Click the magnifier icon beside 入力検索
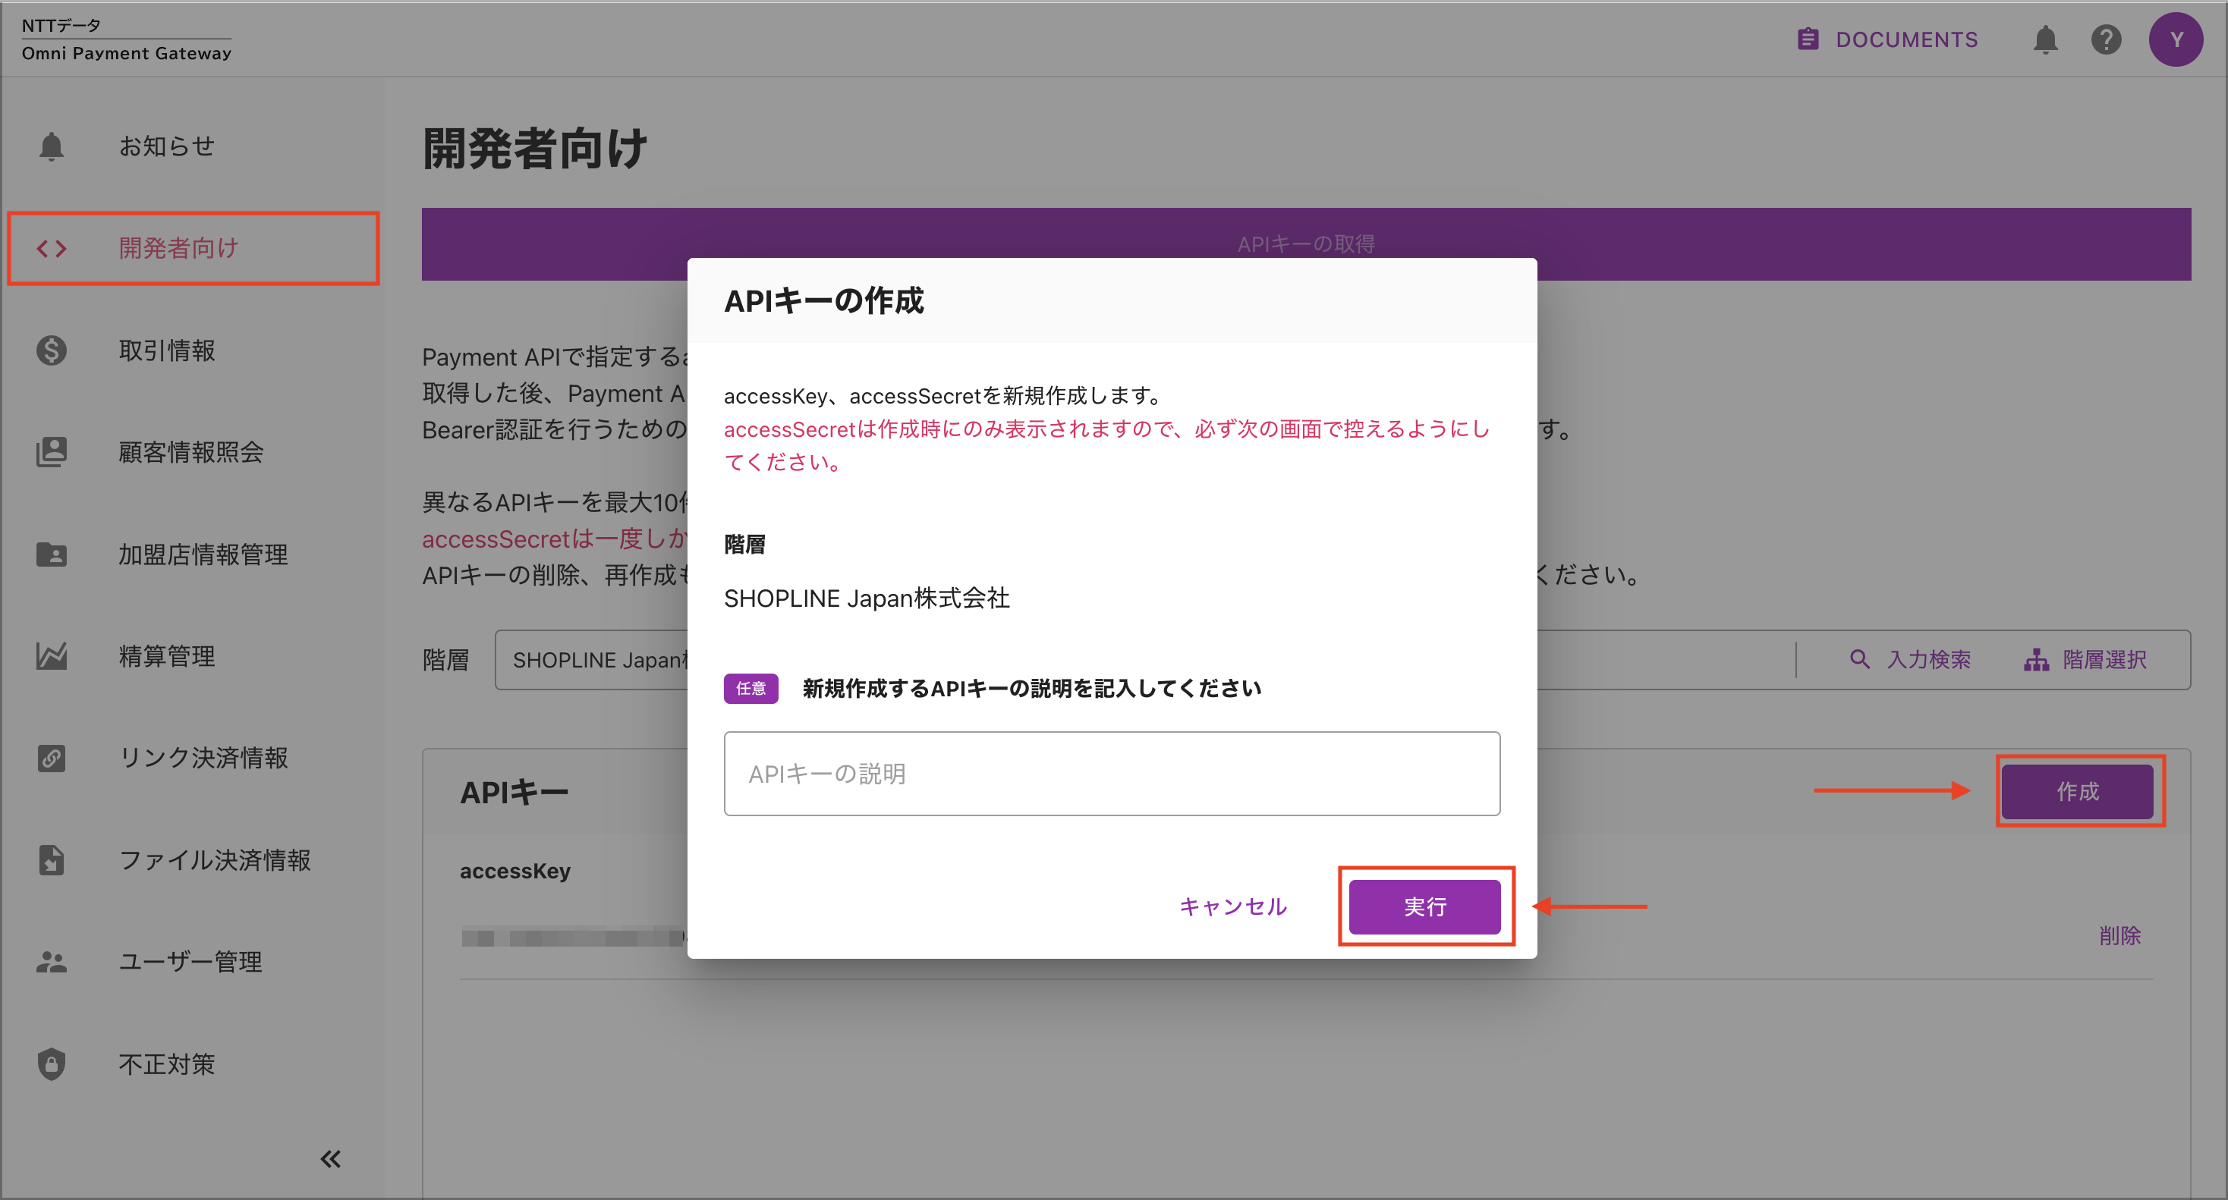This screenshot has height=1200, width=2228. click(1859, 660)
